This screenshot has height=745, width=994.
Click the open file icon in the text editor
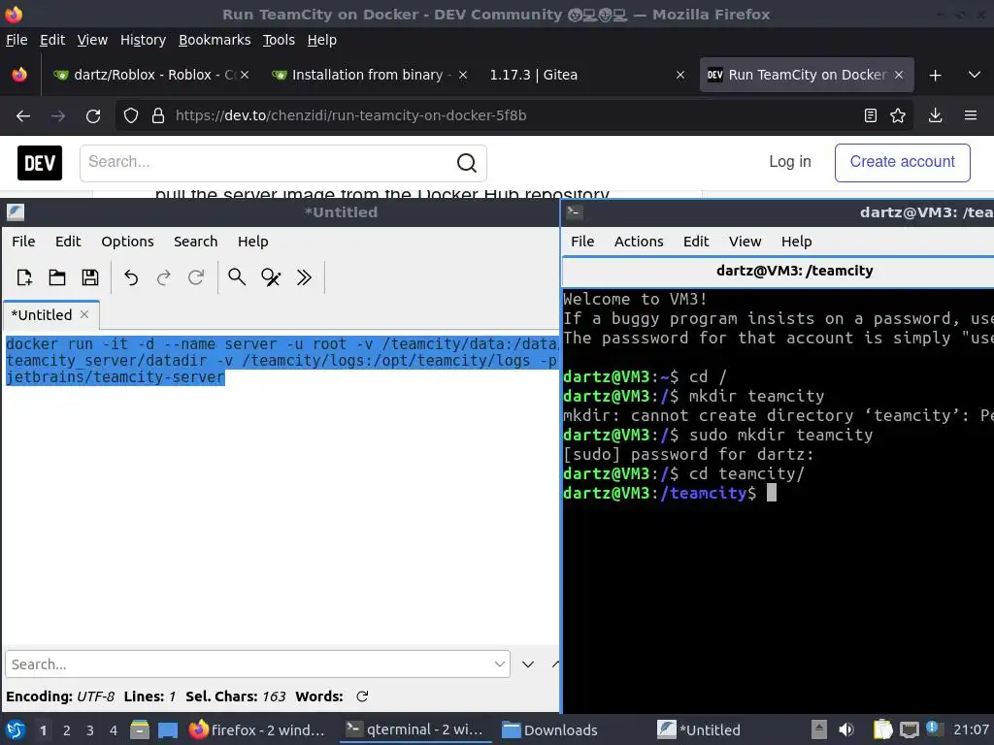tap(57, 277)
